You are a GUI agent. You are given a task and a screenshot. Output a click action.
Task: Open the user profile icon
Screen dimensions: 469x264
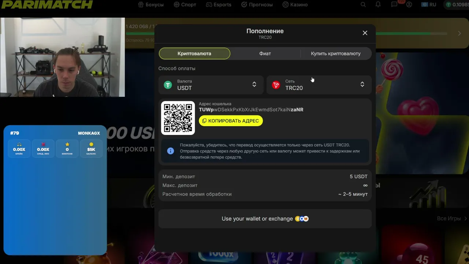point(409,5)
